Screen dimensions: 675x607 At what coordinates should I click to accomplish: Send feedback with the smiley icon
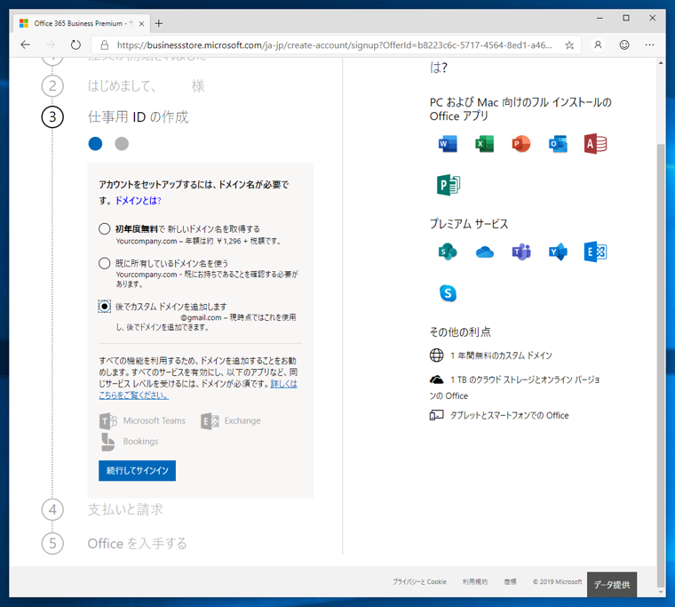(624, 44)
